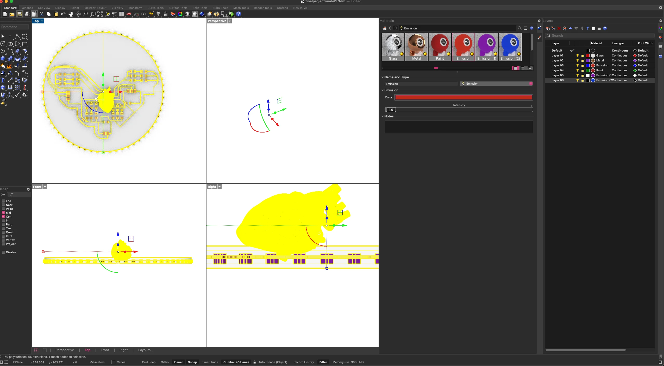This screenshot has height=366, width=664.
Task: Enable the Quad osnap checkbox
Action: pos(3,232)
